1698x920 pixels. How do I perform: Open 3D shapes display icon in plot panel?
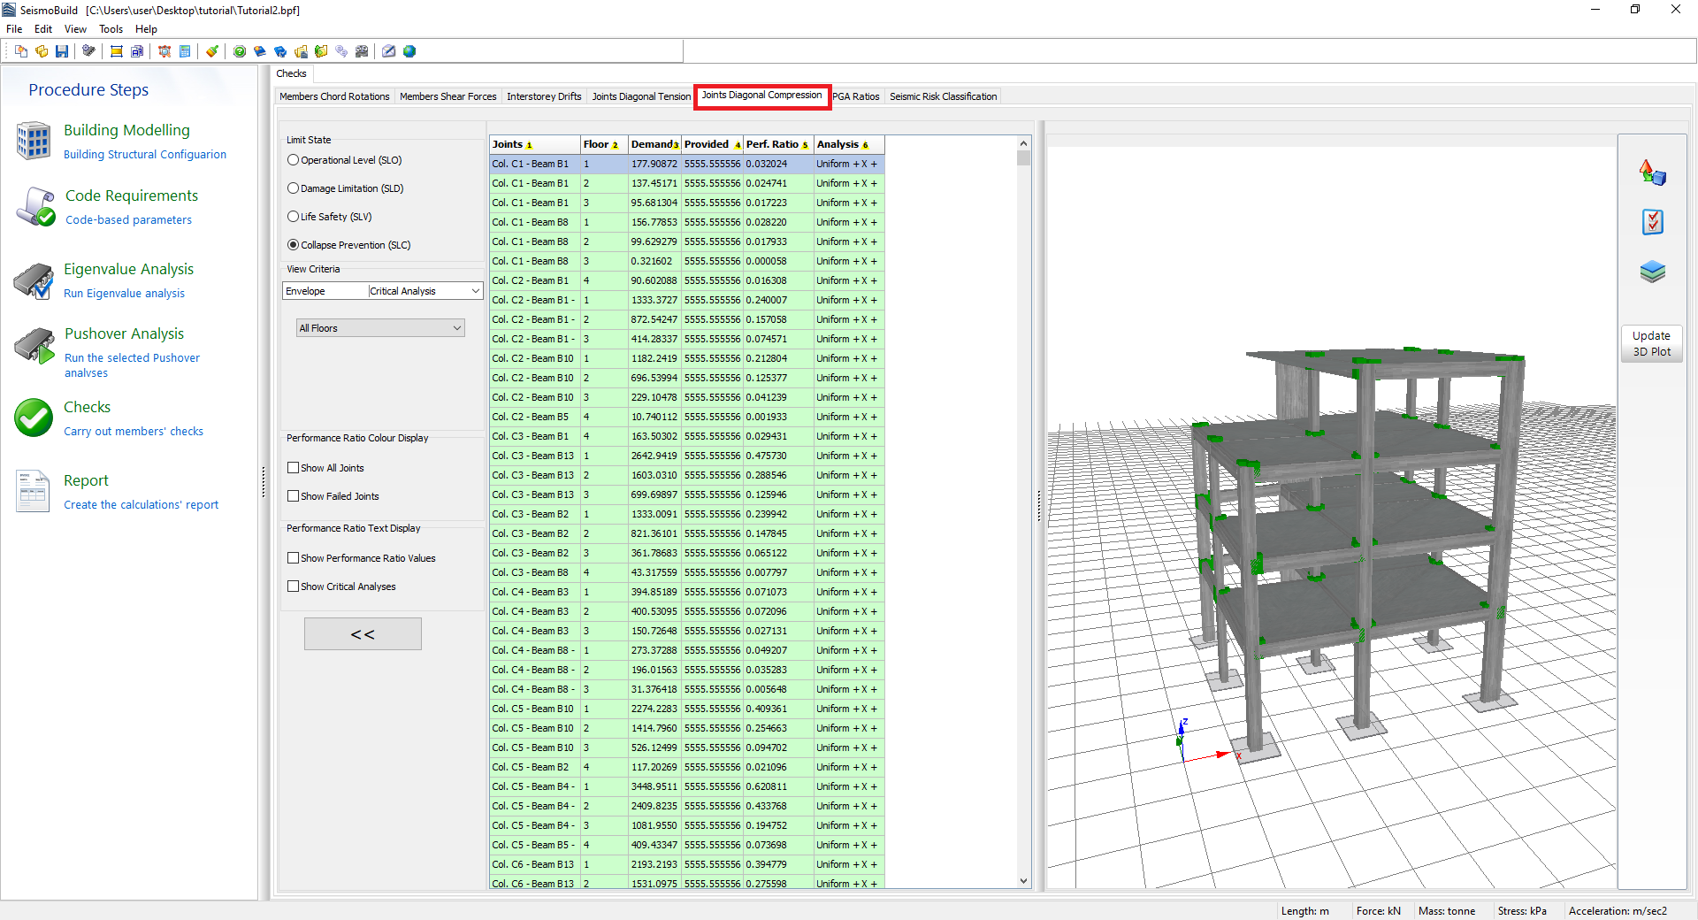(x=1651, y=172)
